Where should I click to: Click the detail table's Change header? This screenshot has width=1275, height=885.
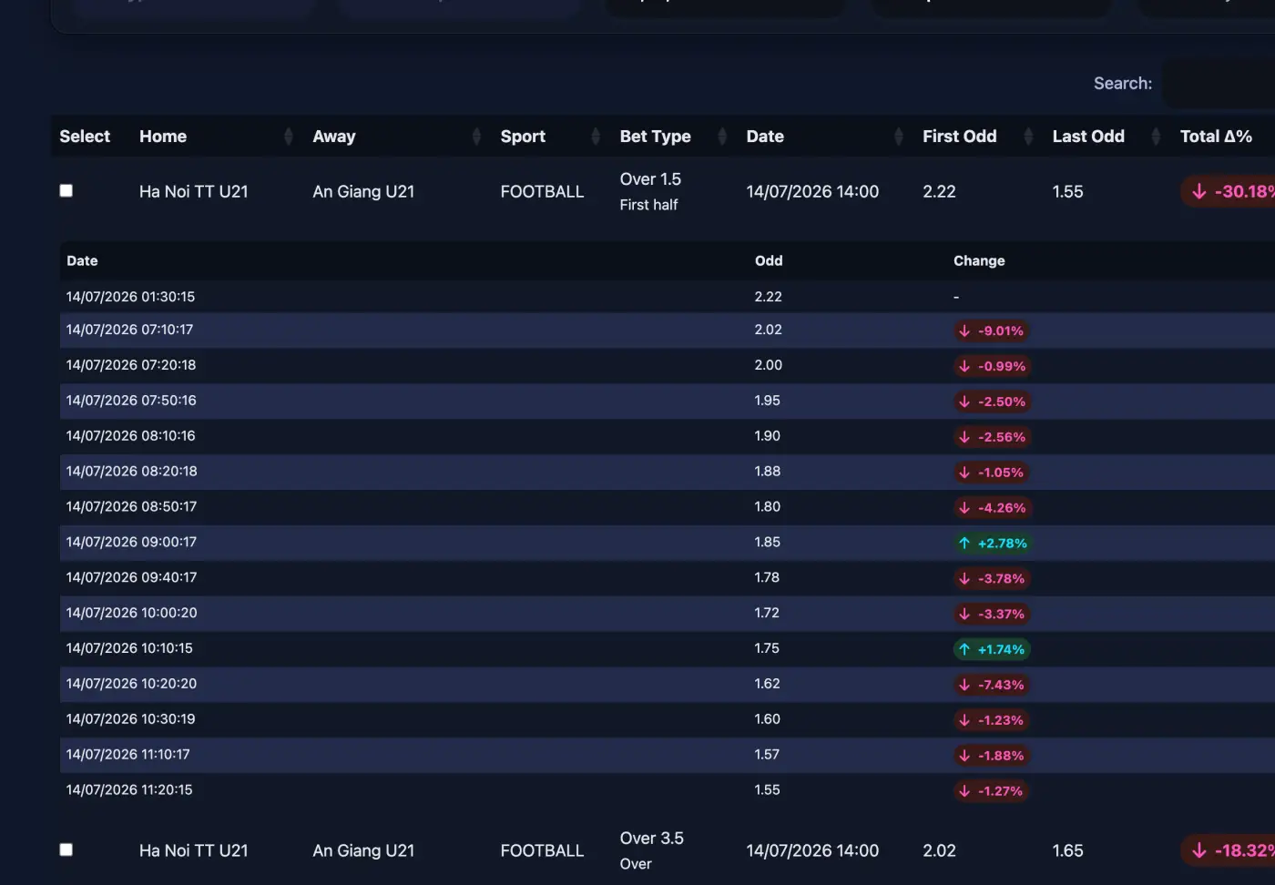[979, 260]
